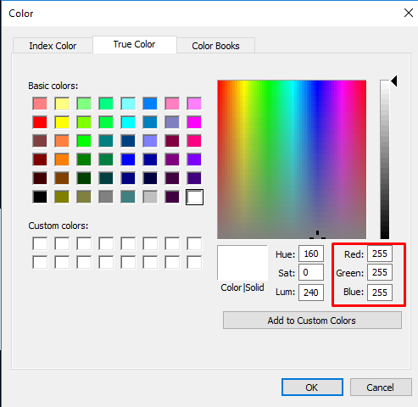Pick the salmon pink swatch above red
The image size is (418, 407).
click(40, 103)
